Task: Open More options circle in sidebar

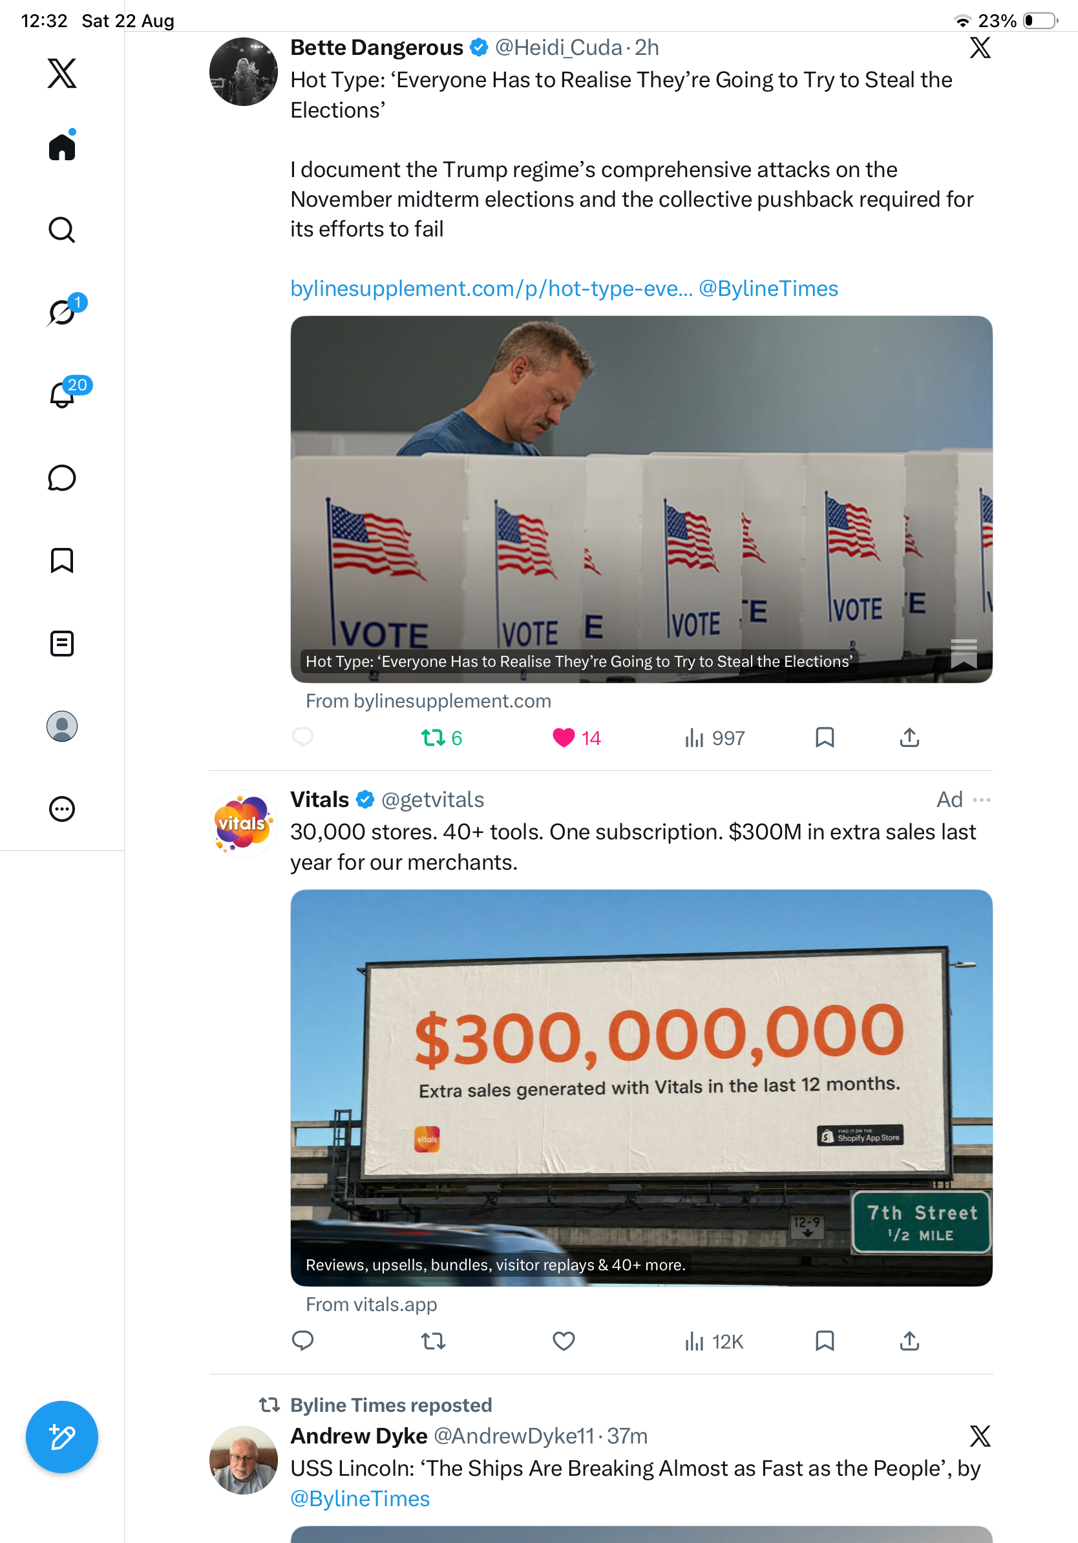Action: click(x=62, y=808)
